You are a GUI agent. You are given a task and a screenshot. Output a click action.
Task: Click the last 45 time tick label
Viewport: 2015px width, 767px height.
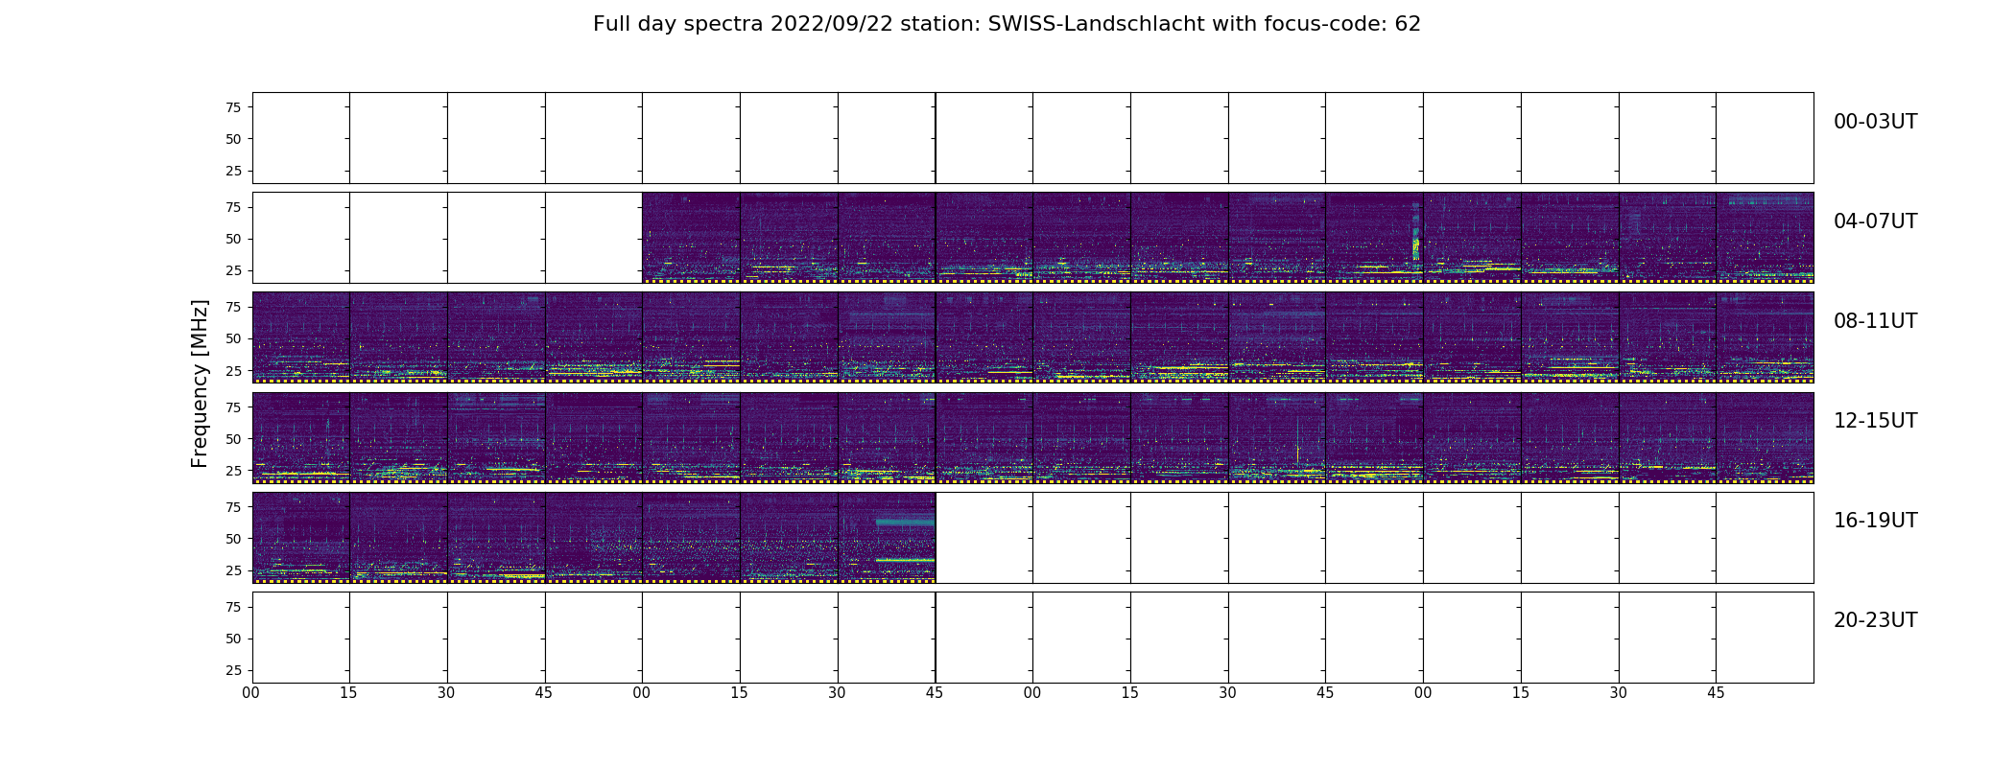coord(1716,692)
